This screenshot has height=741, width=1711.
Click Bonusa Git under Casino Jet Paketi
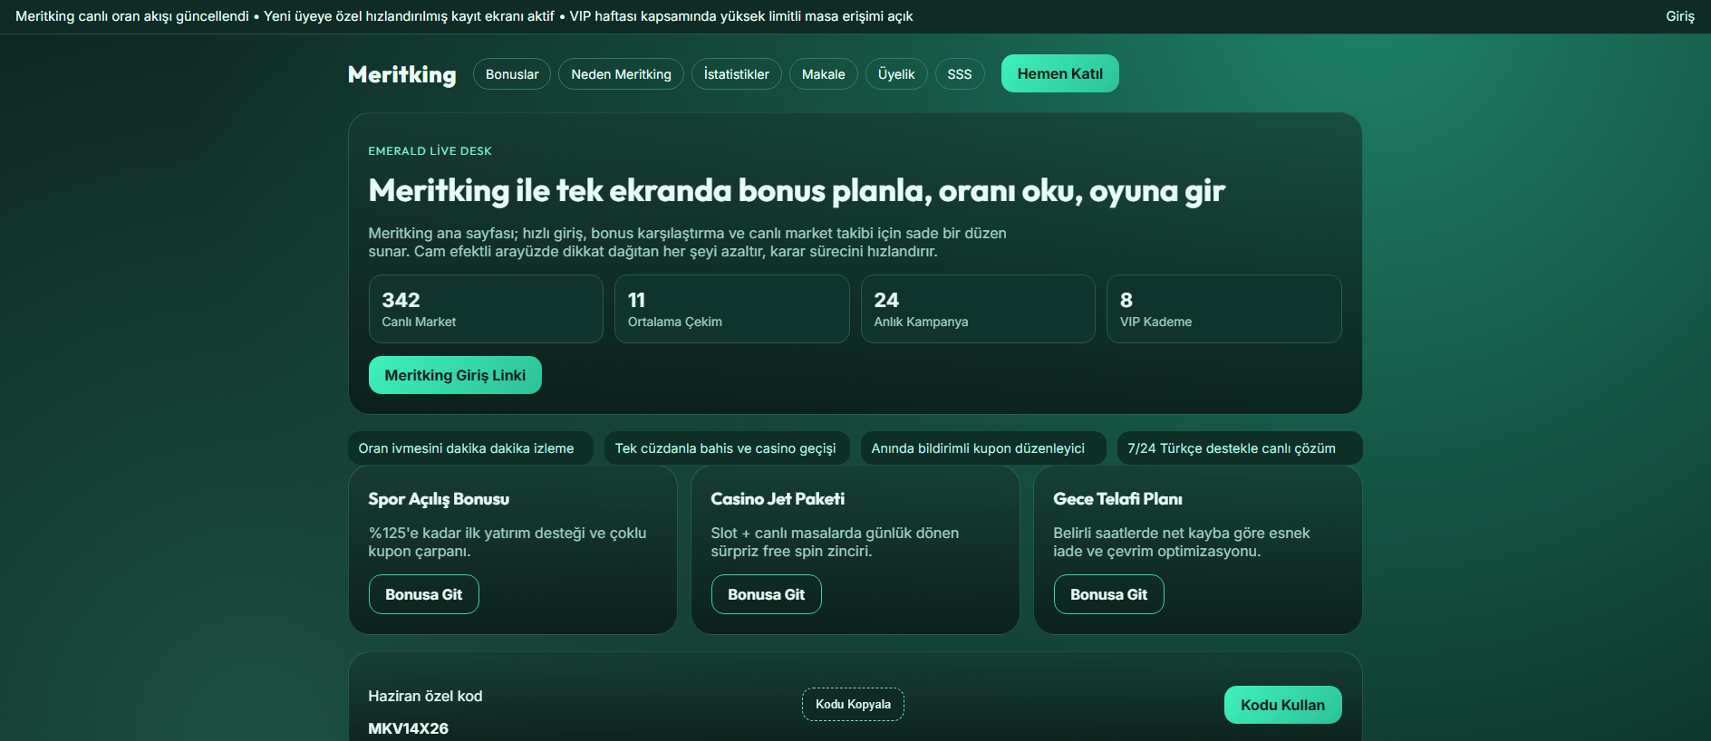767,594
